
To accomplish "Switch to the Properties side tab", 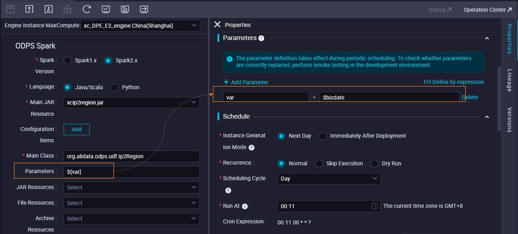I will pos(509,39).
